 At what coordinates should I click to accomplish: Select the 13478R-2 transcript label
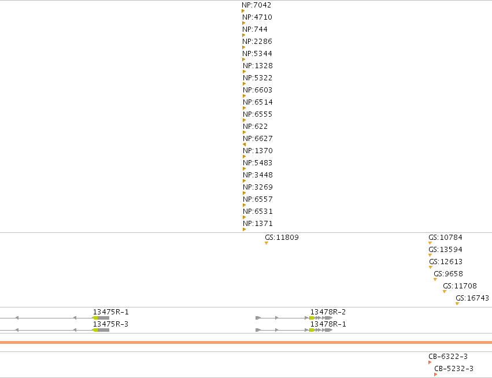tap(328, 312)
